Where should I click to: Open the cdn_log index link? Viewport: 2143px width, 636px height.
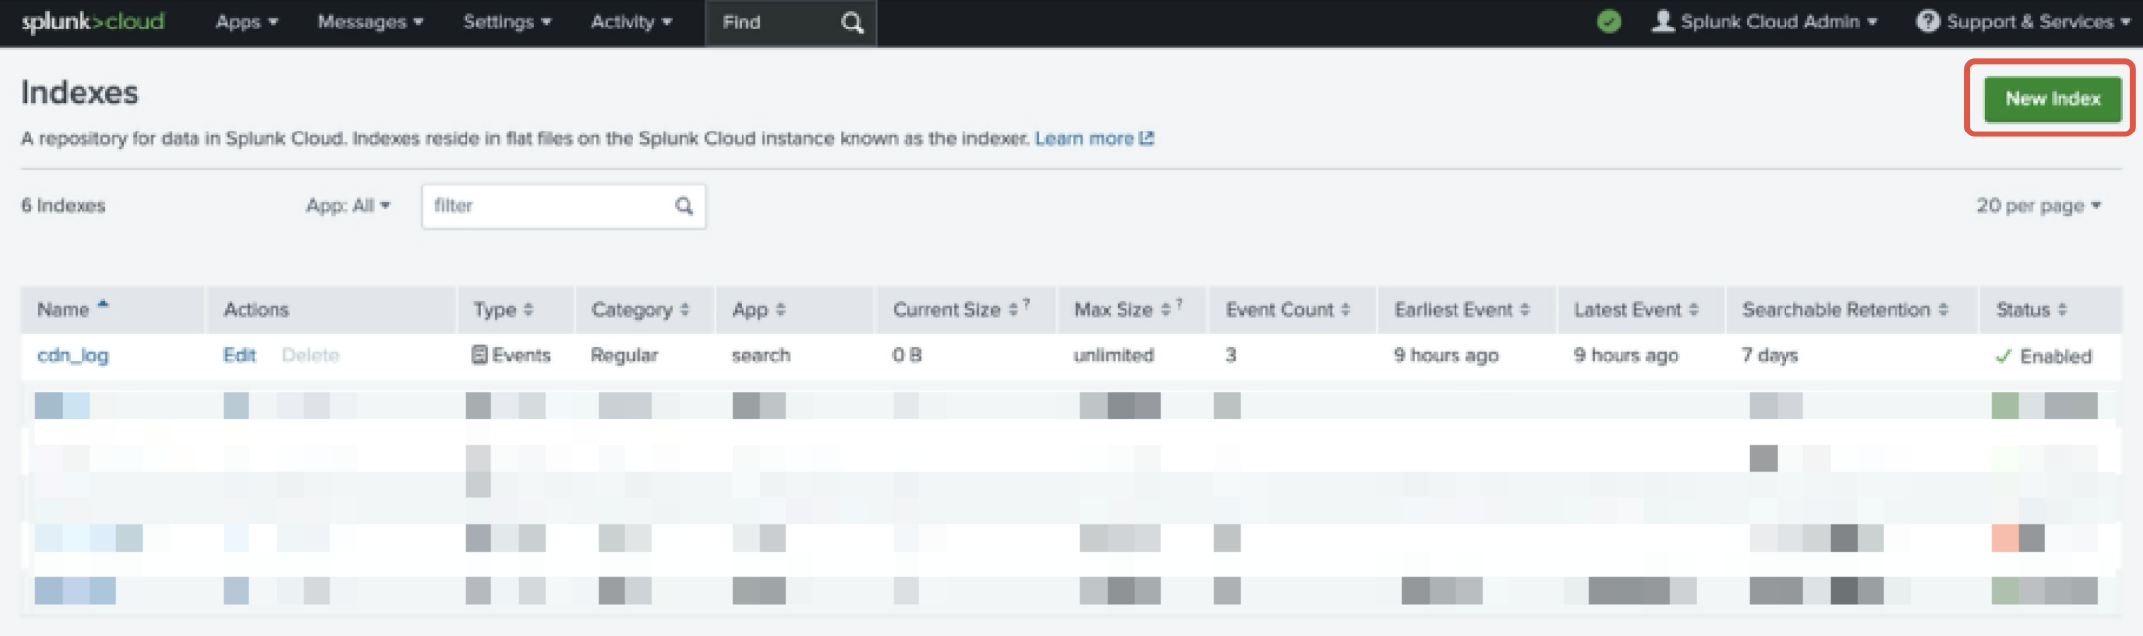coord(73,355)
